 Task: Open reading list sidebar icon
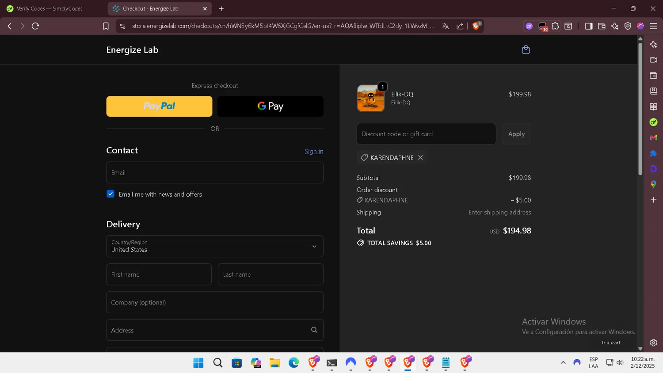[x=653, y=107]
